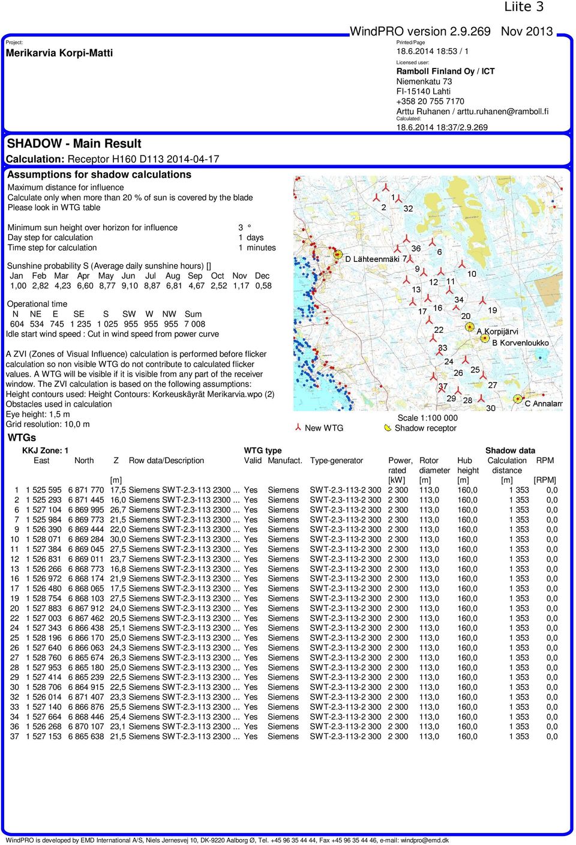Select 'WindPRO version 2.9.269 Nov 2013' header
576x845 pixels.
(451, 32)
